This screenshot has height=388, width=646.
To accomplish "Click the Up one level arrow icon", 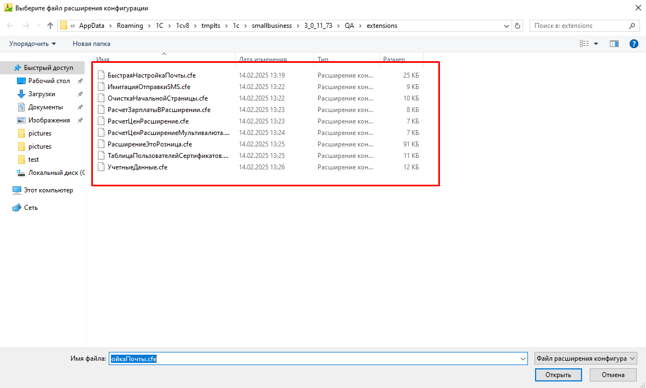I will click(50, 26).
